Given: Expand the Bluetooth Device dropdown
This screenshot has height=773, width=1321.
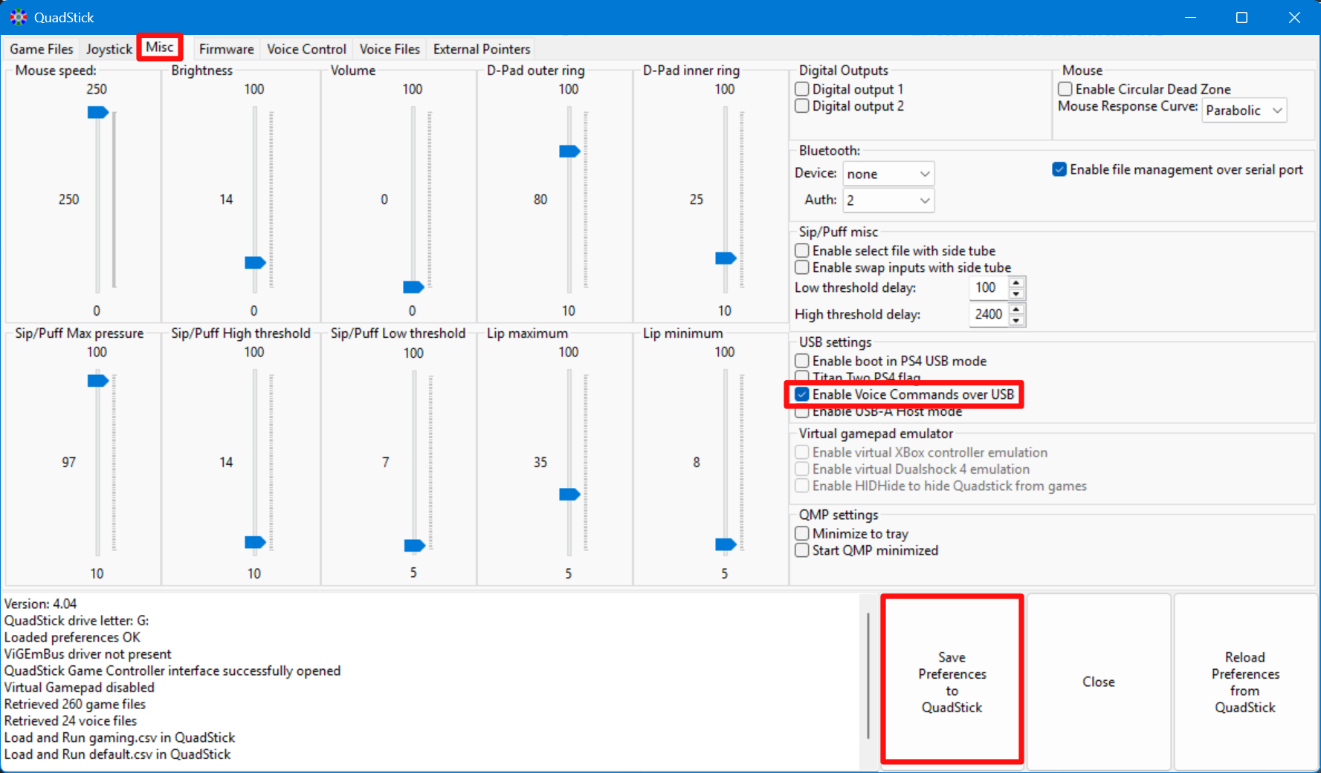Looking at the screenshot, I should 888,174.
